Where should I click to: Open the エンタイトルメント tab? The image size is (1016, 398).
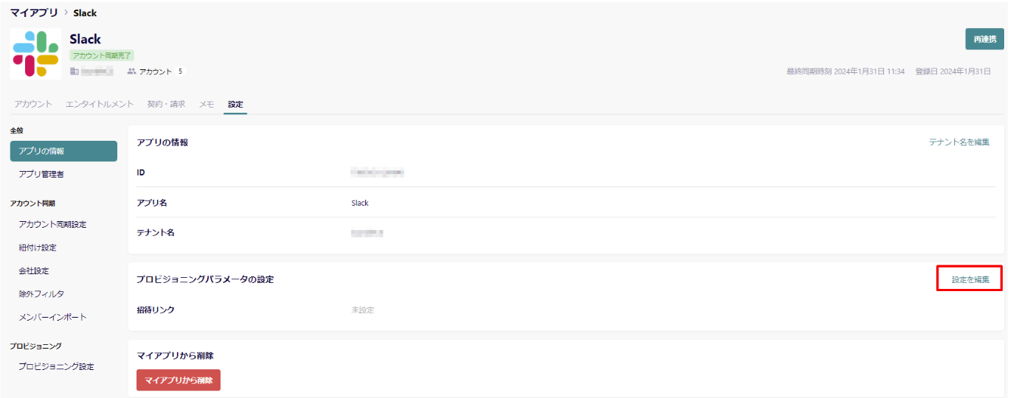pyautogui.click(x=100, y=104)
